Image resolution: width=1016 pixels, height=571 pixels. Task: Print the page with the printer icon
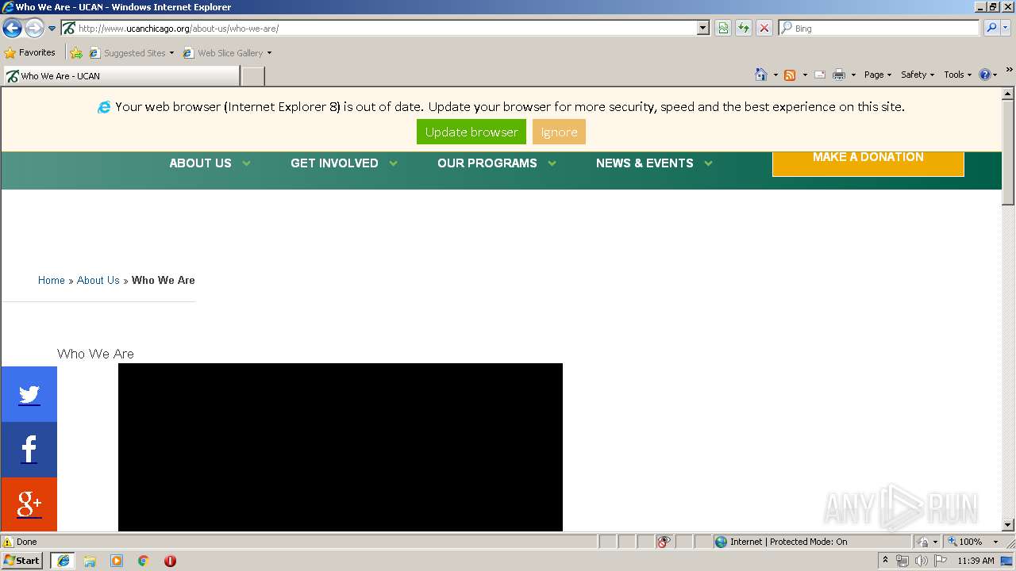pos(839,75)
